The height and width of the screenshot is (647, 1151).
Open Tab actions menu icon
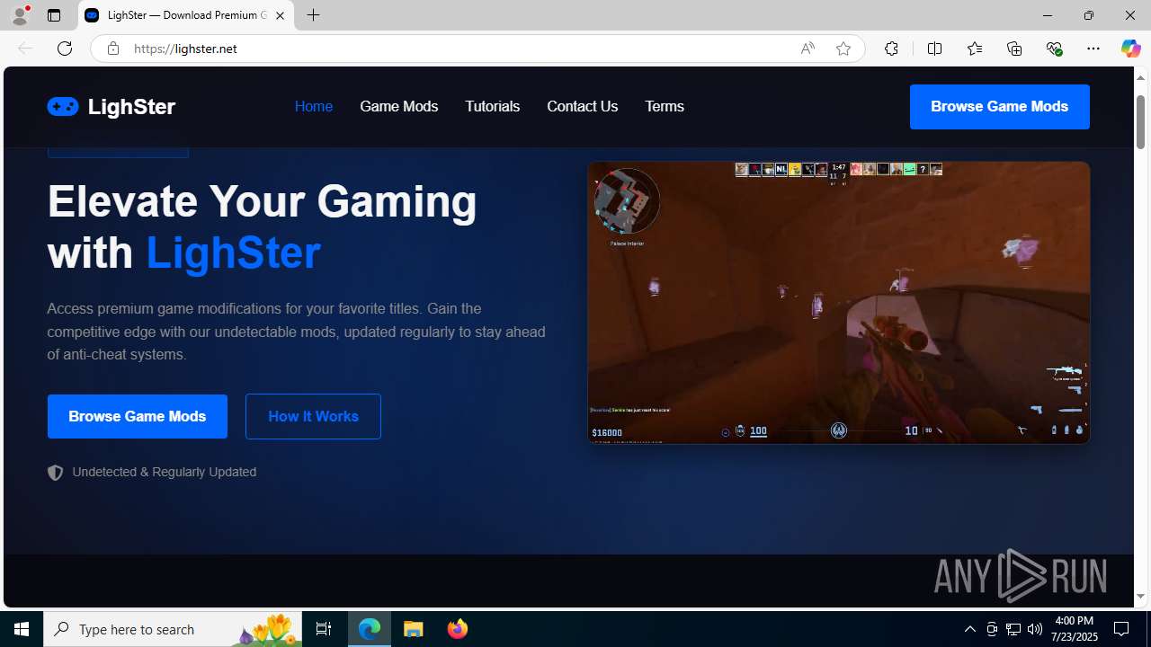point(53,15)
